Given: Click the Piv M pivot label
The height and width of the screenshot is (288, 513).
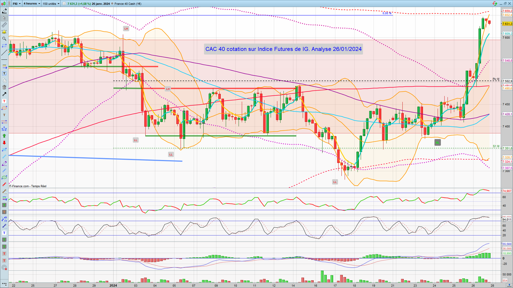Looking at the screenshot, I should coord(496,79).
